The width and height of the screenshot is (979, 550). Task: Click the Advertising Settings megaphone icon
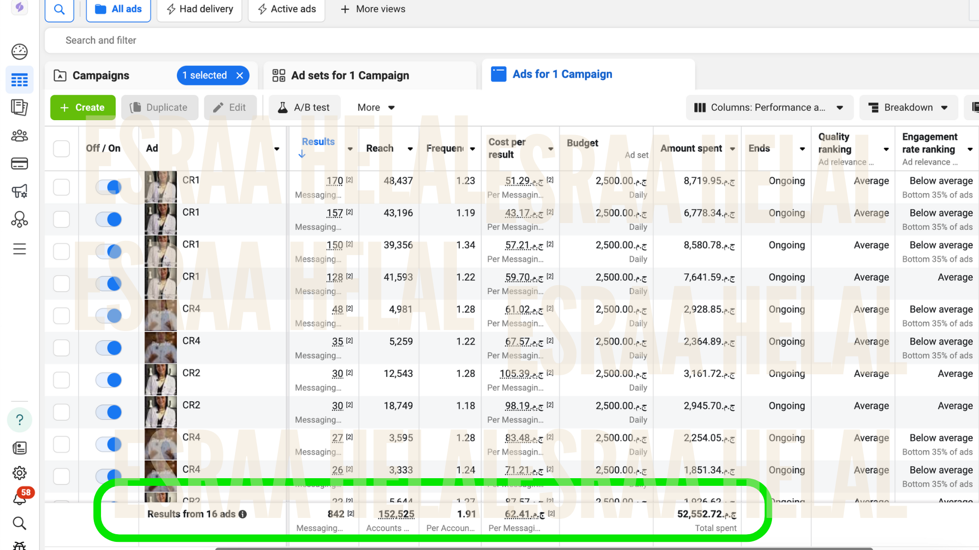[x=19, y=191]
